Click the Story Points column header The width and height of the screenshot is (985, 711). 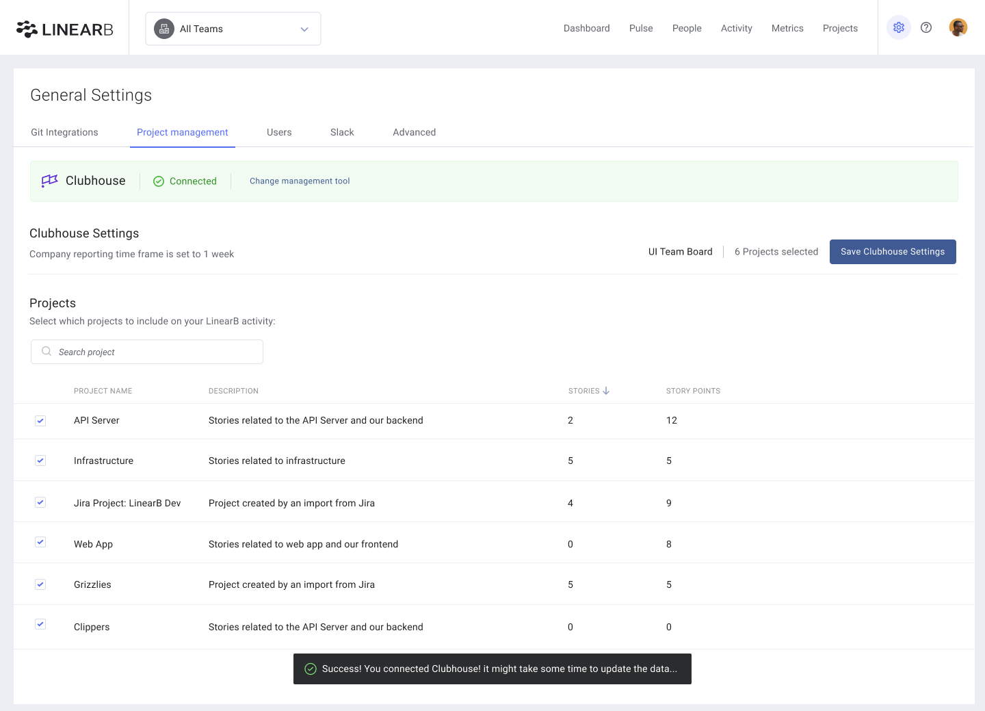click(x=693, y=391)
